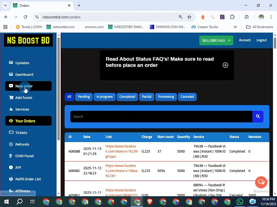277x207 pixels.
Task: Select the Completed filter tab
Action: pos(127,97)
